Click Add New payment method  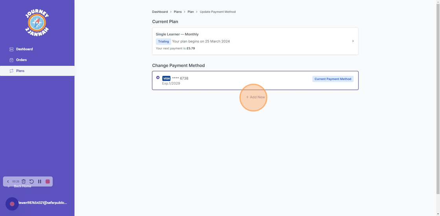tap(255, 97)
